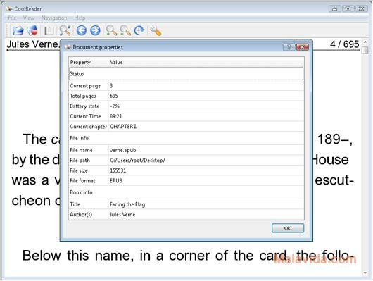This screenshot has height=281, width=373.
Task: Click the main window vertical scrollbar thumb
Action: (x=365, y=50)
